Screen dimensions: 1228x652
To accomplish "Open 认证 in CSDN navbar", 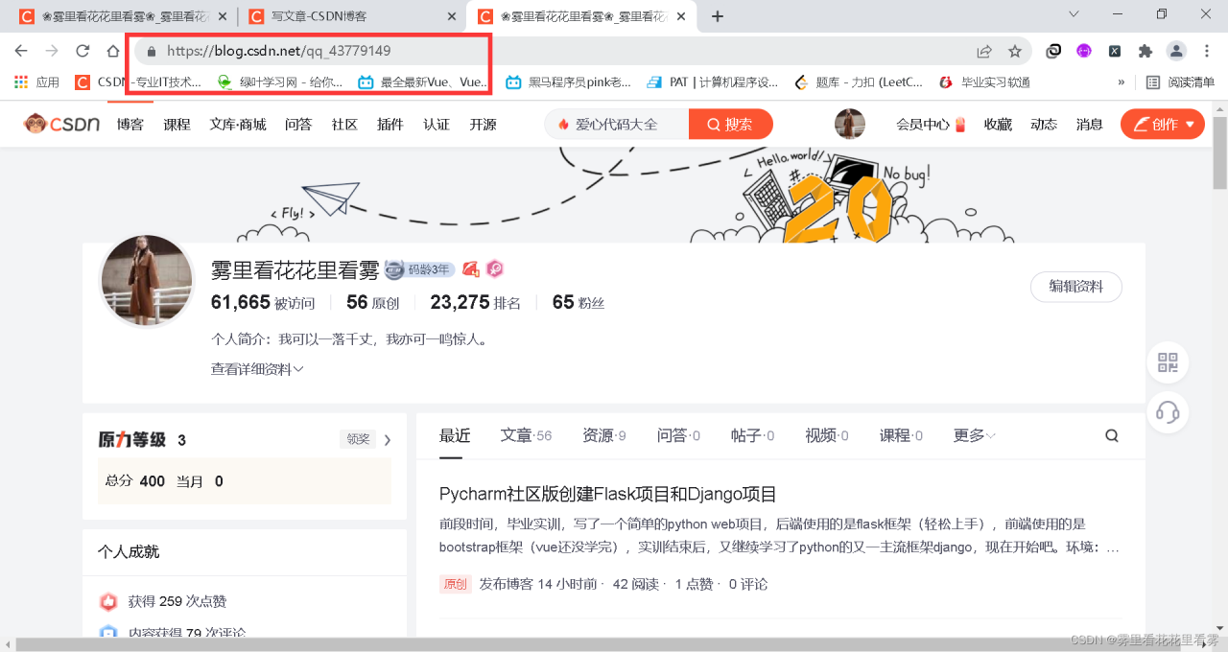I will click(437, 124).
